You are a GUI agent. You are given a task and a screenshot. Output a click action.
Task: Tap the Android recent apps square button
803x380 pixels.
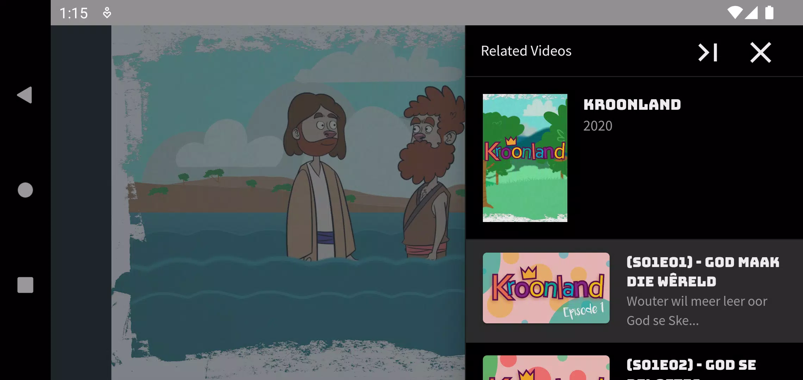25,285
